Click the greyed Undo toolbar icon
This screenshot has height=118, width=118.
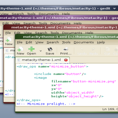[x=82, y=49]
